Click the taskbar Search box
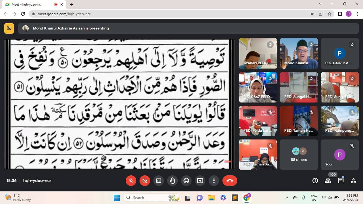Image resolution: width=363 pixels, height=204 pixels. pyautogui.click(x=153, y=198)
